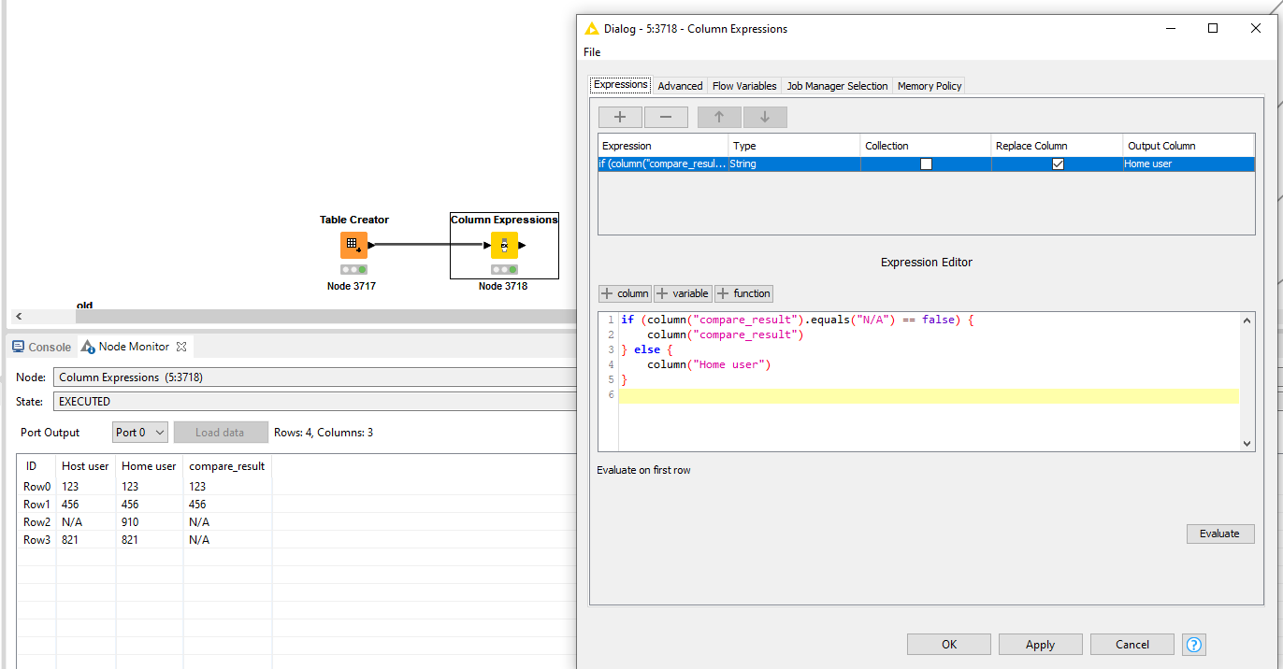Switch to the Flow Variables tab
Screen dimensions: 1283x669
(744, 86)
